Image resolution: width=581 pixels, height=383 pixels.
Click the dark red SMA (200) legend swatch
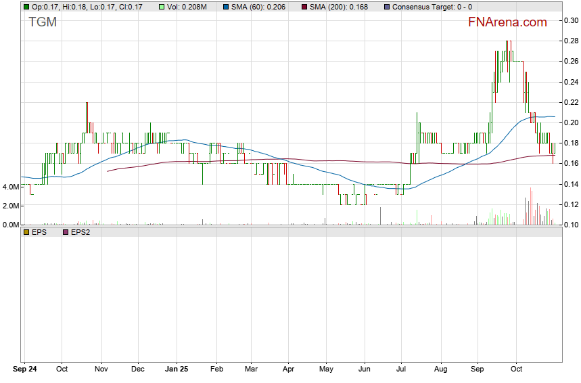(304, 7)
